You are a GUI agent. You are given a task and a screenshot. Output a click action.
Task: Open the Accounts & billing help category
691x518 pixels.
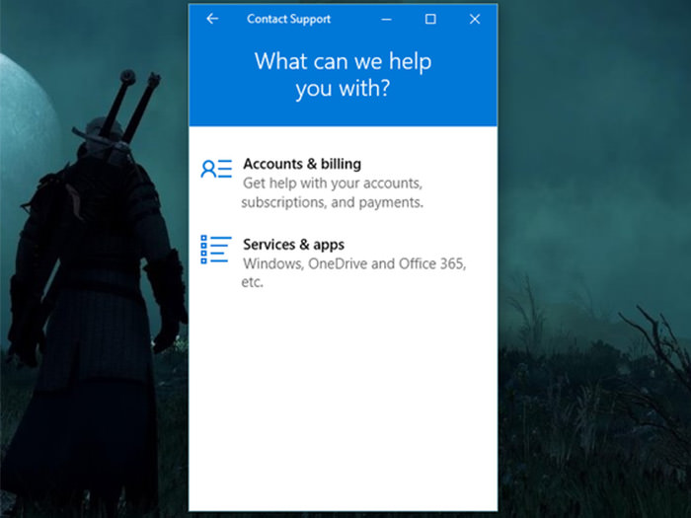pyautogui.click(x=302, y=164)
